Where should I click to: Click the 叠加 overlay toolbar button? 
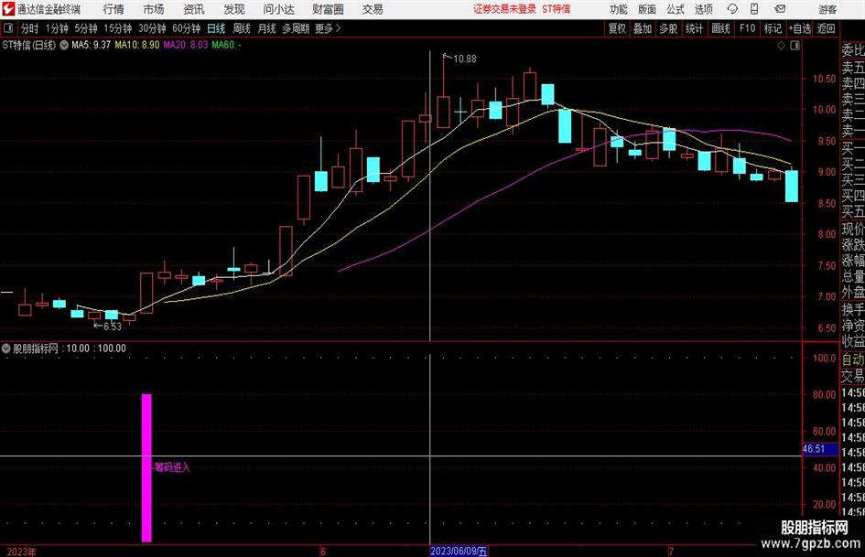pyautogui.click(x=643, y=28)
